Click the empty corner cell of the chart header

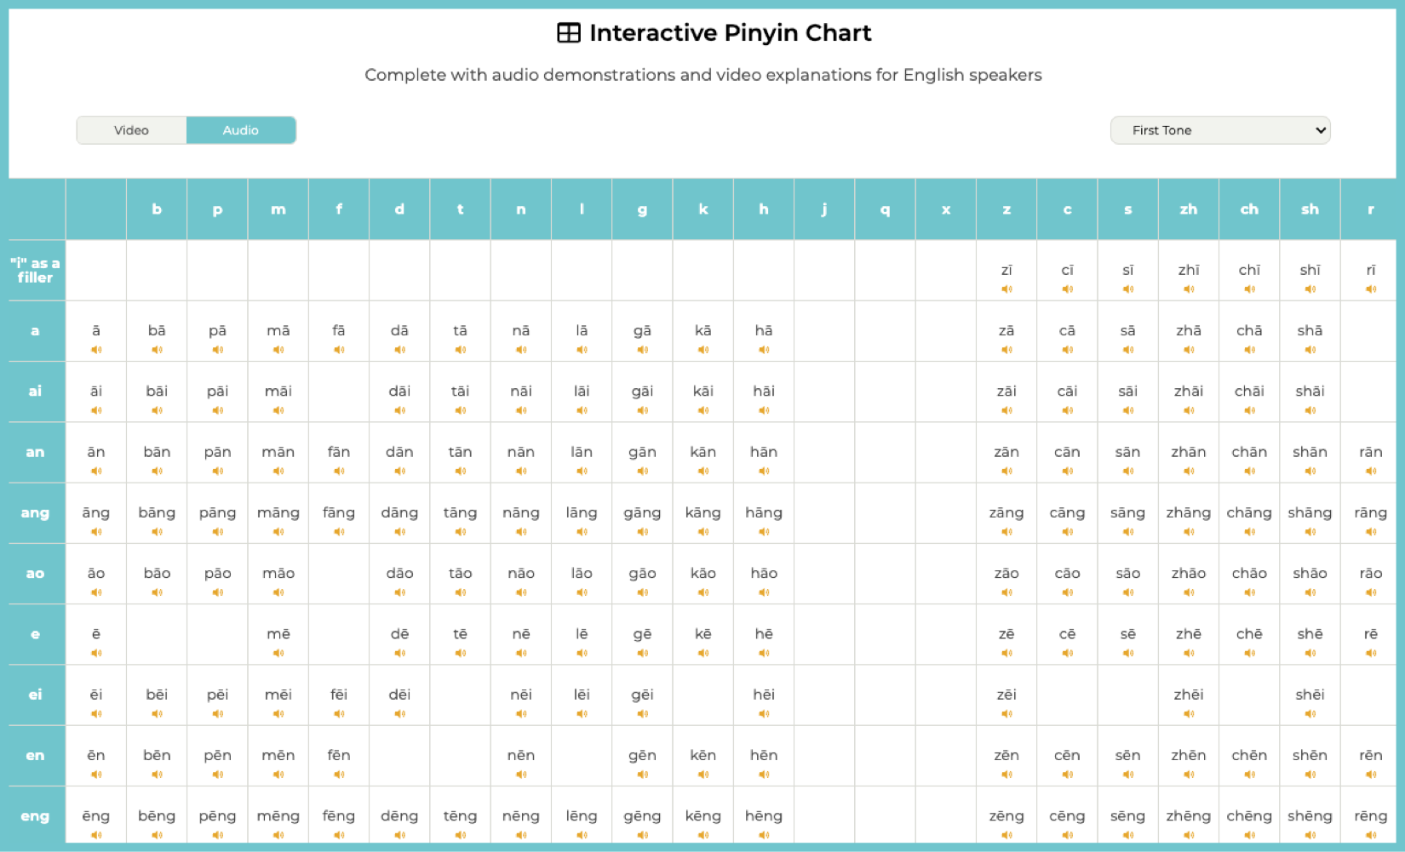pyautogui.click(x=35, y=209)
